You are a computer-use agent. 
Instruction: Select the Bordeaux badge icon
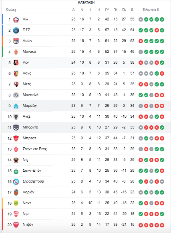pos(16,127)
